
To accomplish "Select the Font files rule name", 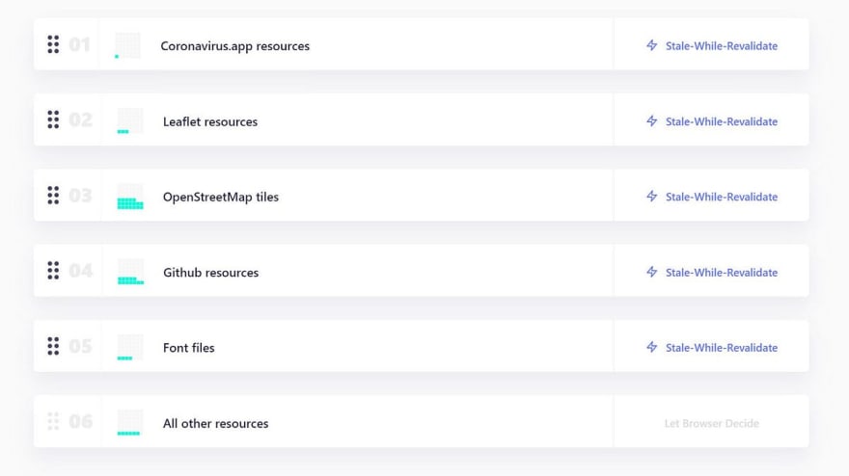I will (188, 348).
